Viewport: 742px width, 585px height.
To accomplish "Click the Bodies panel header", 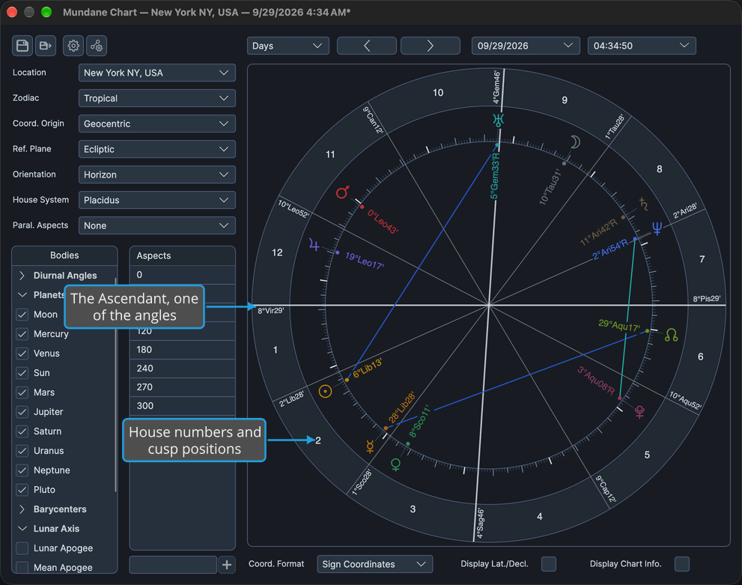I will click(65, 255).
